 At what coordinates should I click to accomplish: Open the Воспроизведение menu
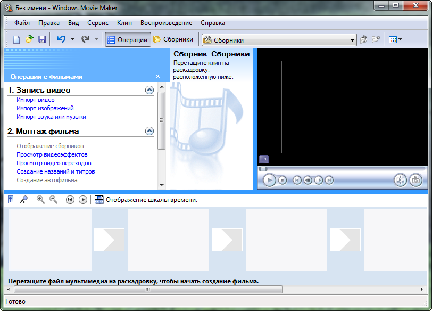tap(166, 23)
